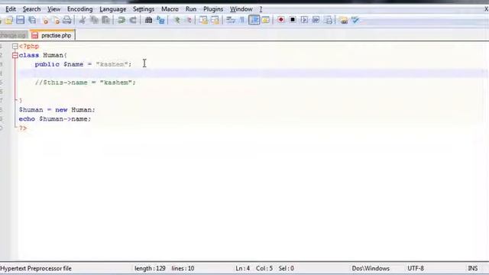Viewport: 489px width, 275px height.
Task: Print the document using the printer icon
Action: click(x=66, y=21)
